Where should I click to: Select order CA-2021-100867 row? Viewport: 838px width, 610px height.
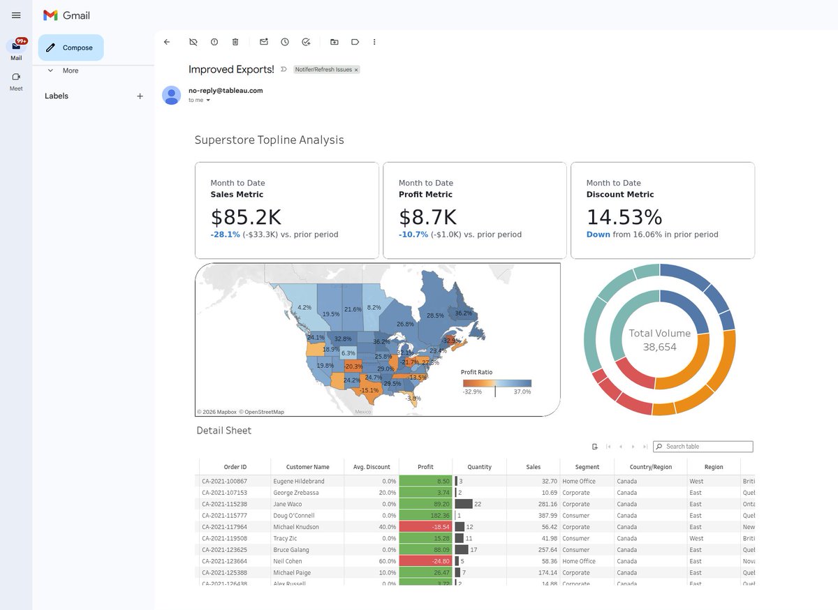[475, 481]
